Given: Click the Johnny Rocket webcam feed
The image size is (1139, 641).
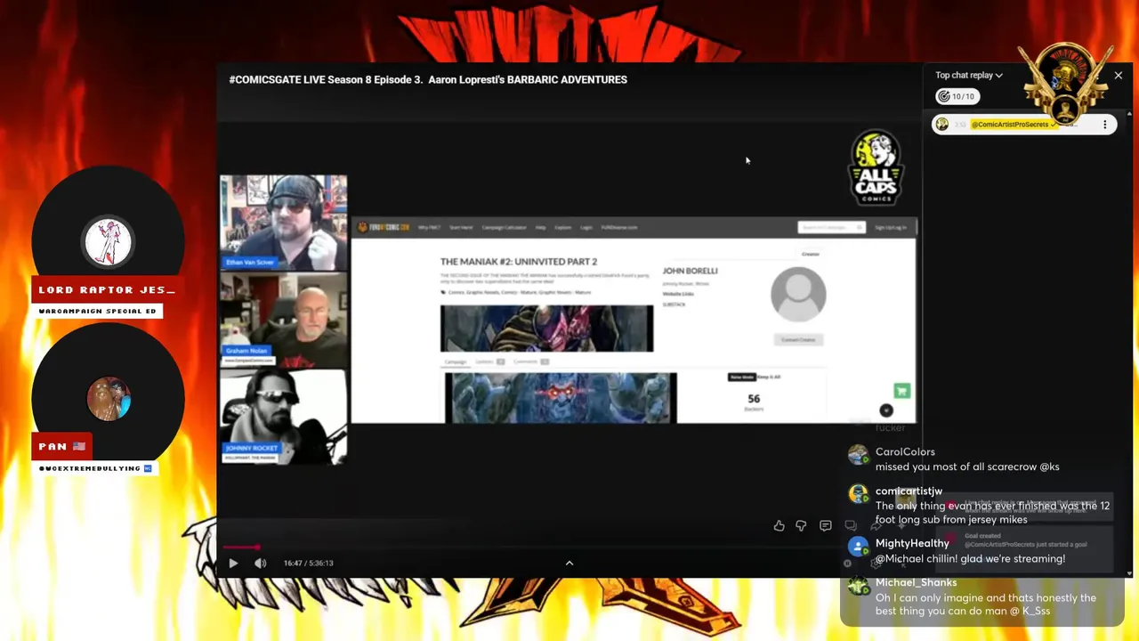Looking at the screenshot, I should click(284, 417).
